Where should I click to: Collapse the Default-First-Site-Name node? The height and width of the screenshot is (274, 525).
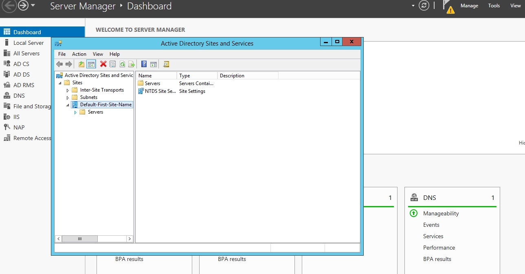(68, 105)
